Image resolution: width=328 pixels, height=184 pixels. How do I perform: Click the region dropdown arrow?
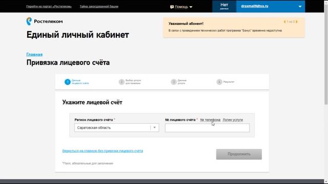coord(155,128)
